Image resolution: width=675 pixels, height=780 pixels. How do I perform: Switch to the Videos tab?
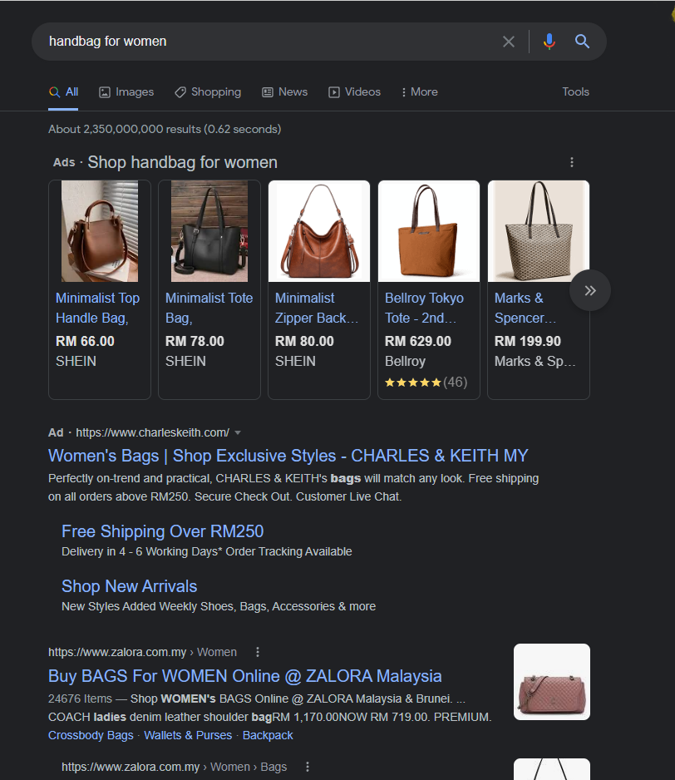(354, 92)
